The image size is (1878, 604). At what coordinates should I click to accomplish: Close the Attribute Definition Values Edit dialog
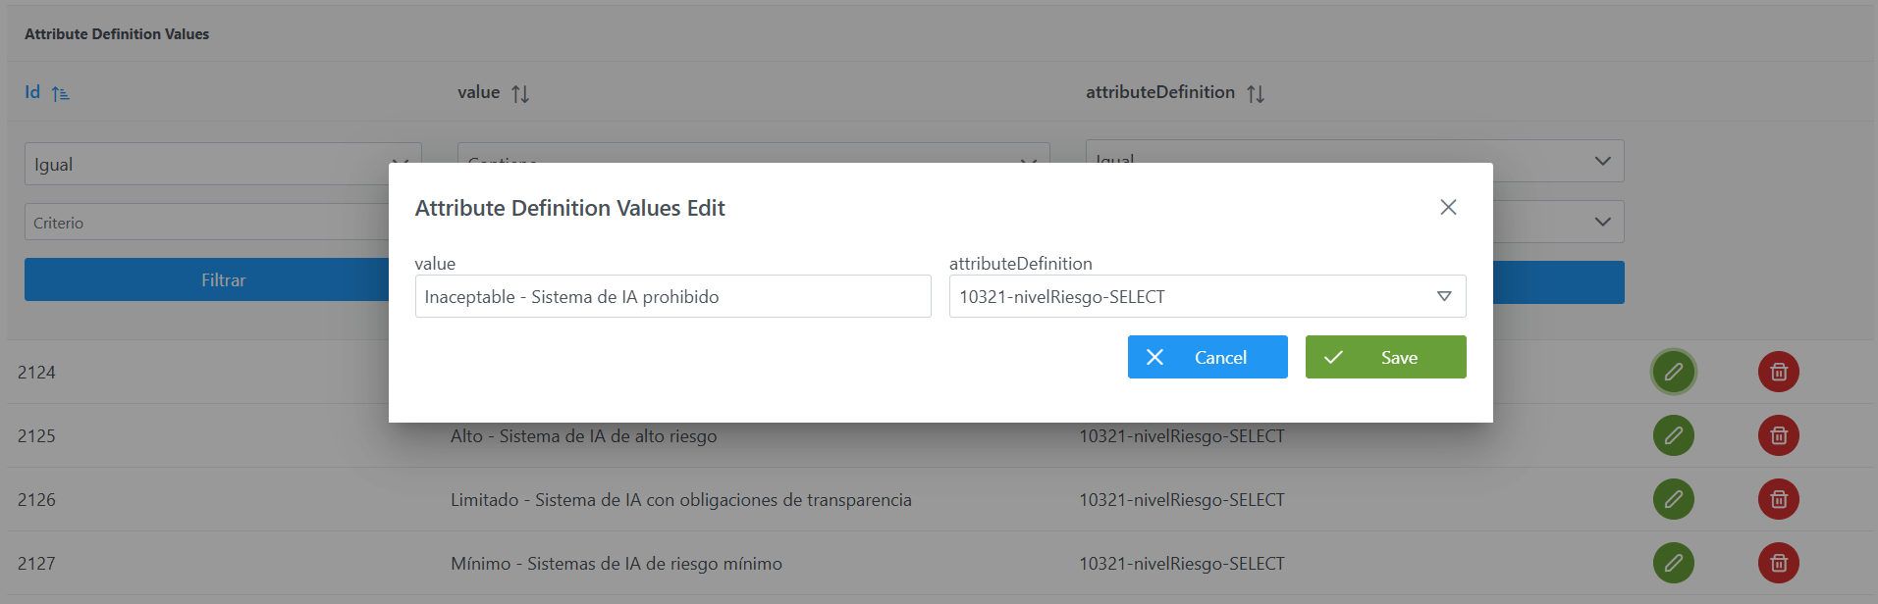click(x=1448, y=207)
